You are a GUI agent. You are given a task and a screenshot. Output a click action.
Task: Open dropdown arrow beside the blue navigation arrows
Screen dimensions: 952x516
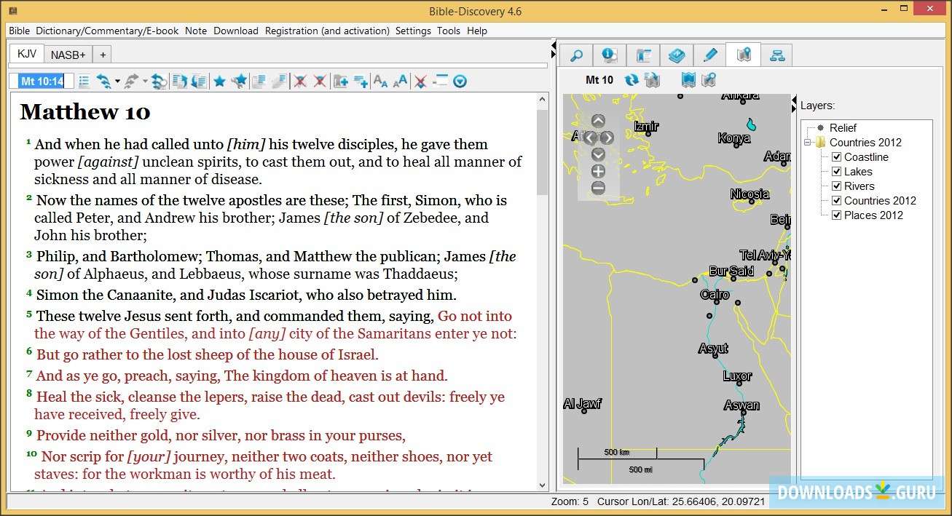pos(117,82)
